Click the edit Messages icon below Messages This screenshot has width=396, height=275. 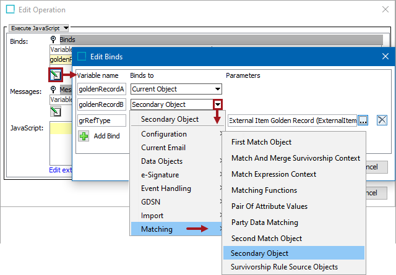click(x=56, y=112)
